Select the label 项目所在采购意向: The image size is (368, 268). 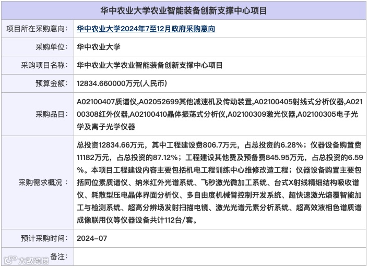pyautogui.click(x=37, y=29)
